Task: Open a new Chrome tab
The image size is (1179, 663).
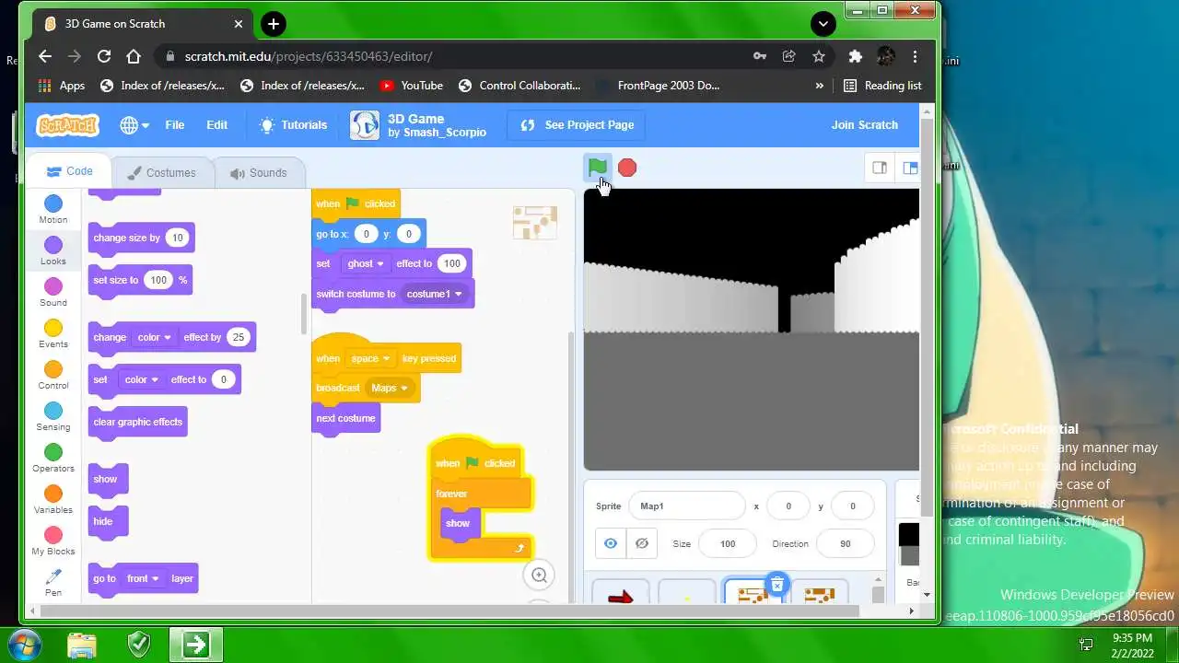Action: (273, 24)
